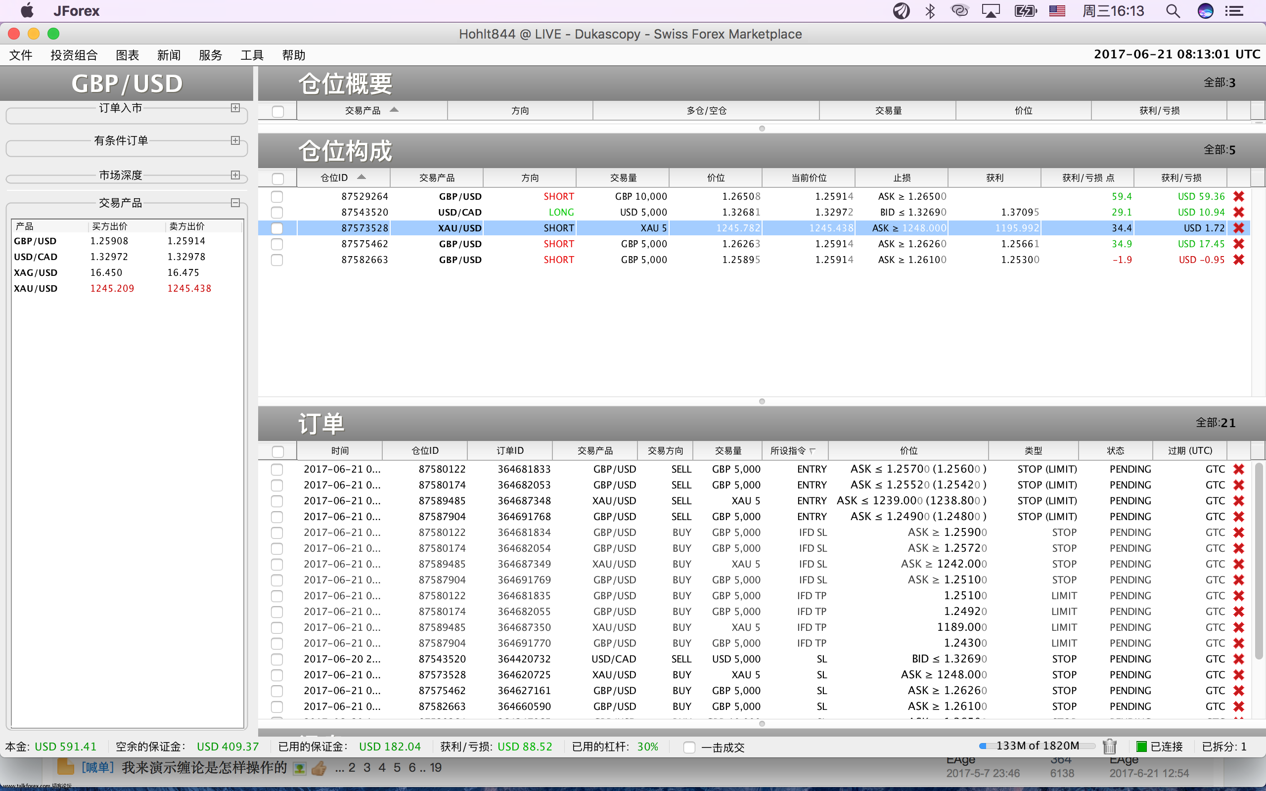Open Siri from the menu bar
1266x791 pixels.
(1205, 11)
